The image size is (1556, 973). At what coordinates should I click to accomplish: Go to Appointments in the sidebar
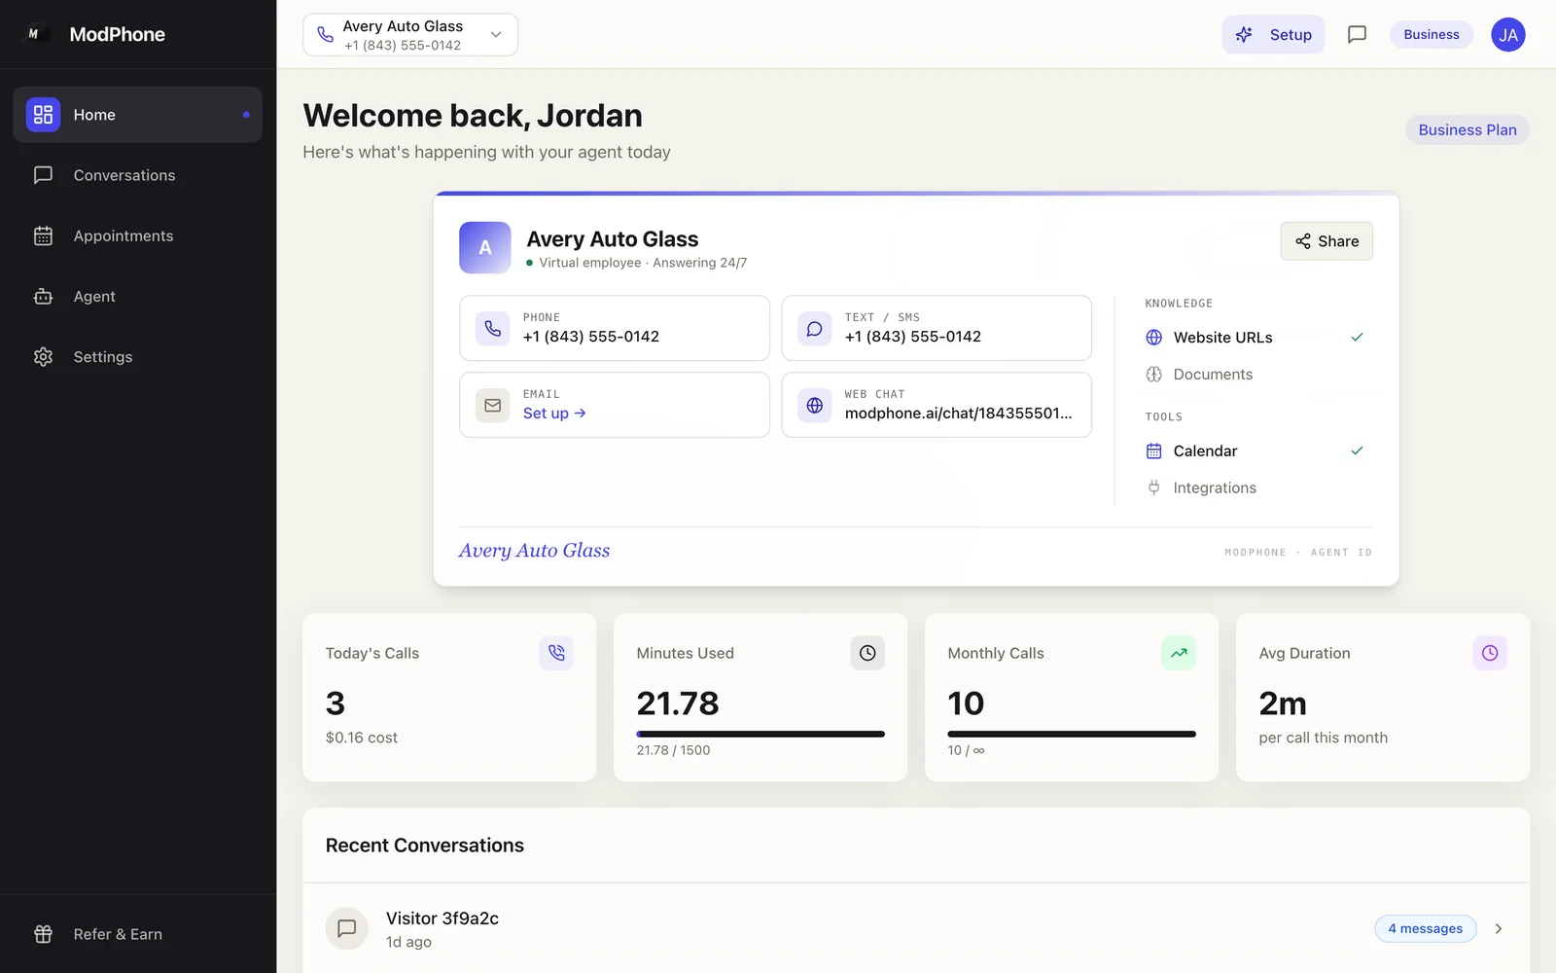137,235
